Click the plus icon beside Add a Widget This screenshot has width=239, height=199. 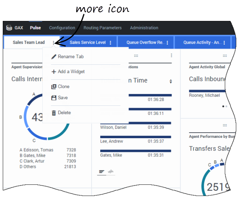click(x=54, y=72)
